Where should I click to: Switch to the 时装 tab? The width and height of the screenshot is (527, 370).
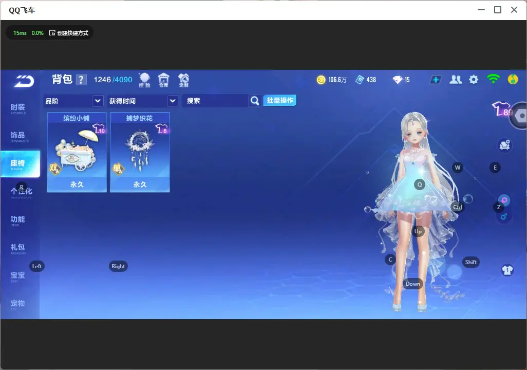click(x=18, y=108)
